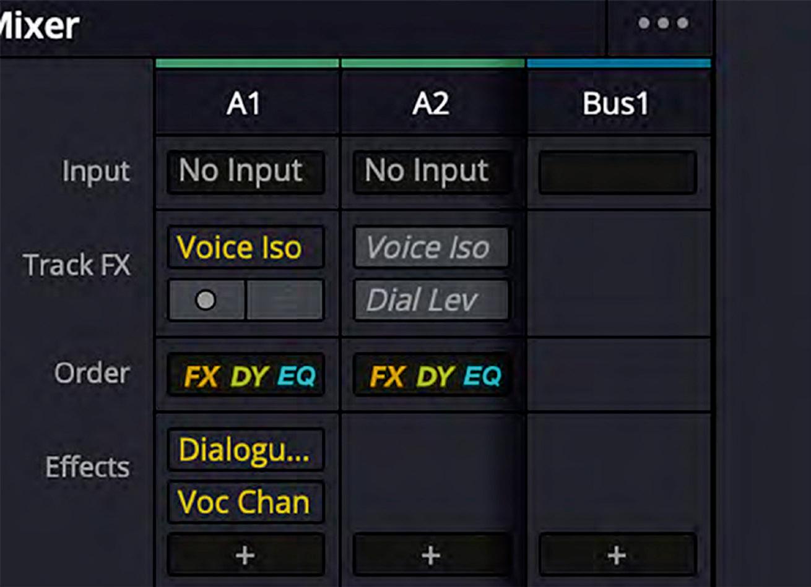Toggle Voice Iso on track A1
Viewport: 811px width, 587px height.
point(245,247)
